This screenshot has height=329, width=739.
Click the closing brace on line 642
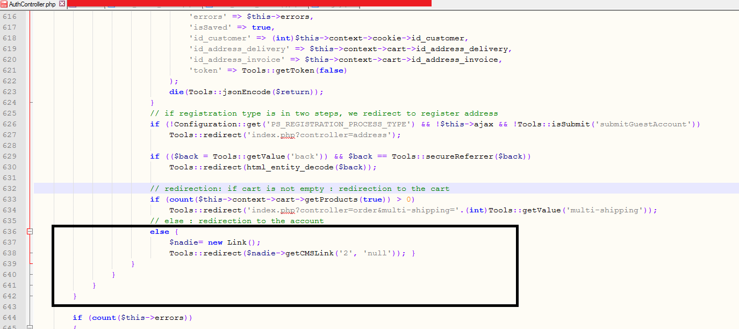[75, 296]
